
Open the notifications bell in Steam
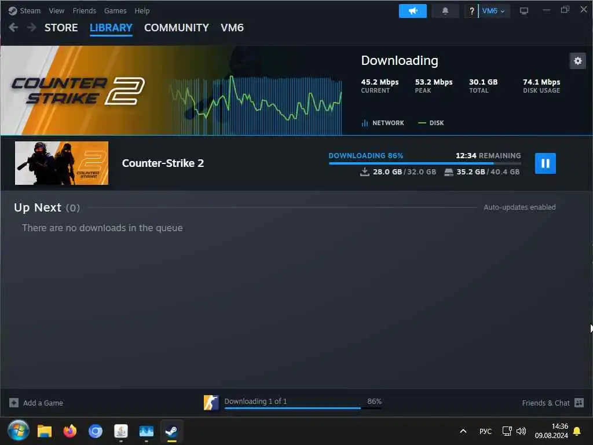[445, 11]
